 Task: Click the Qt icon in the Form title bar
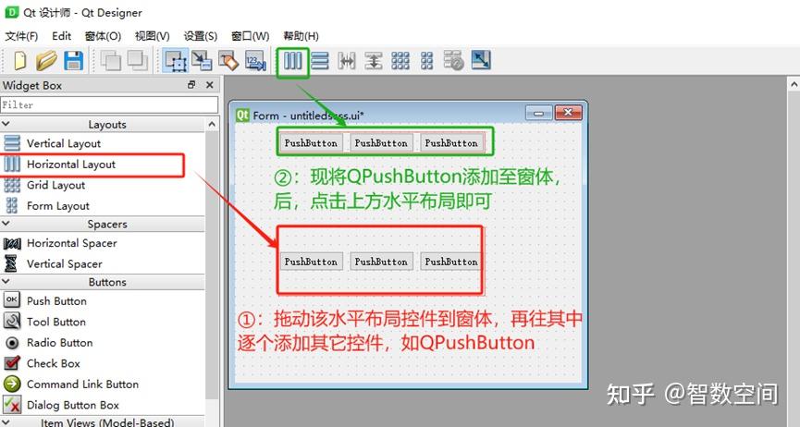[242, 116]
